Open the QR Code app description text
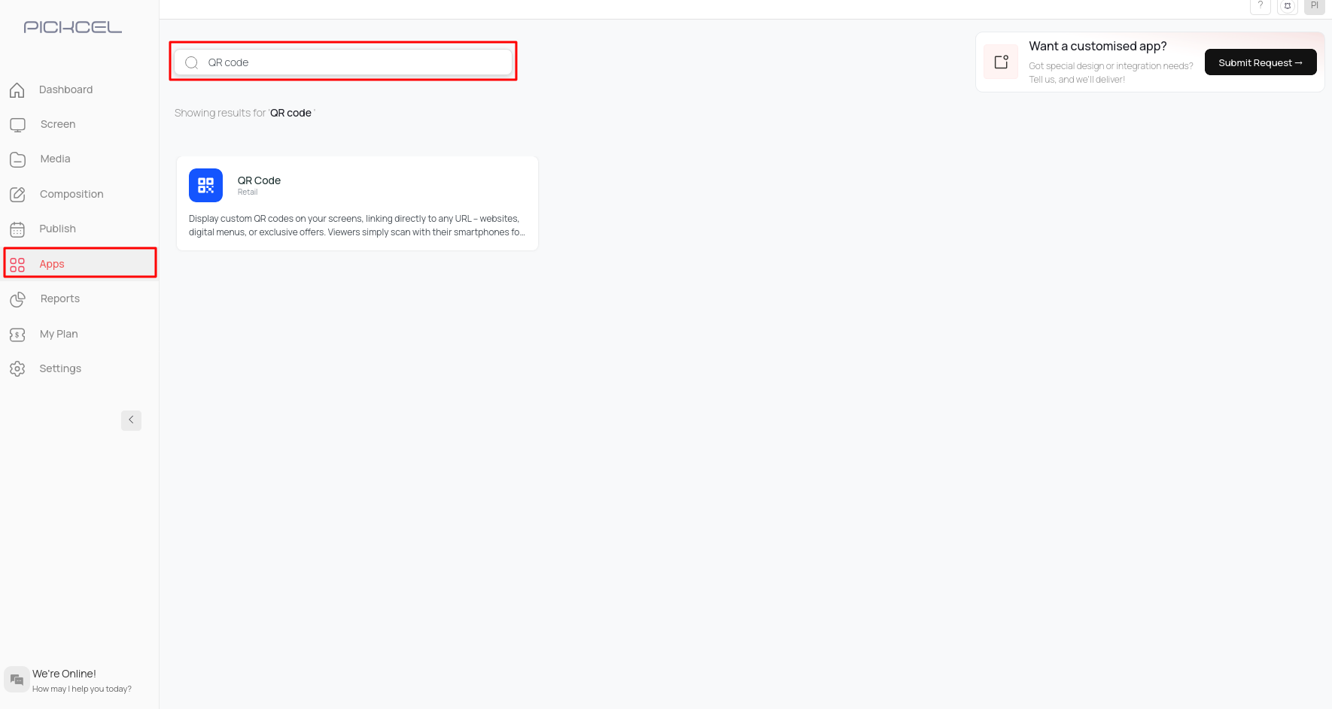 (x=357, y=226)
